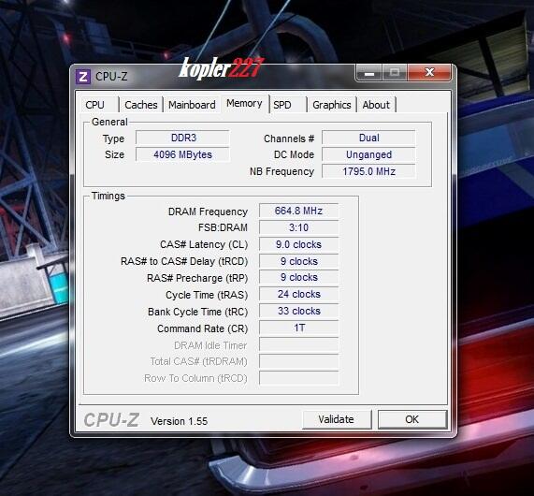This screenshot has height=496, width=534.
Task: Click the Type value DDR3
Action: [183, 138]
